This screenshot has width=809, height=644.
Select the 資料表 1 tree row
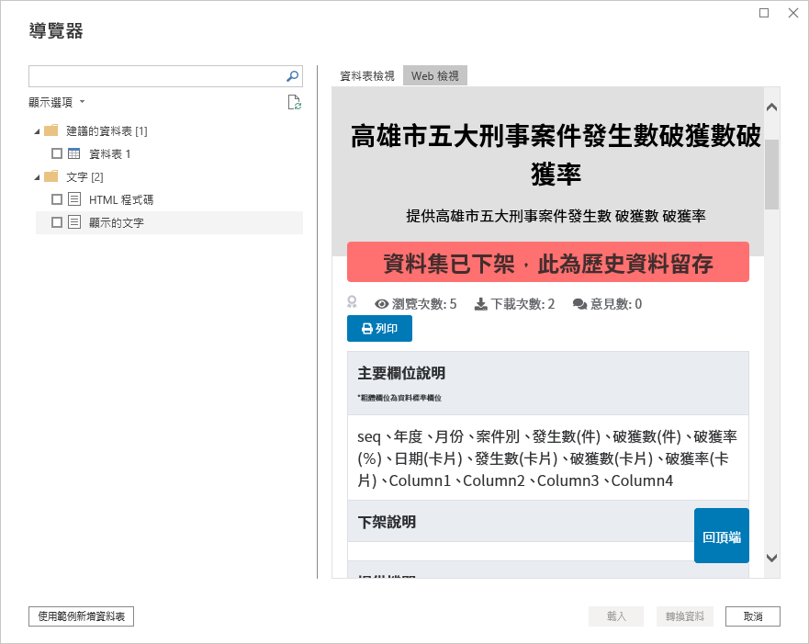tap(169, 153)
